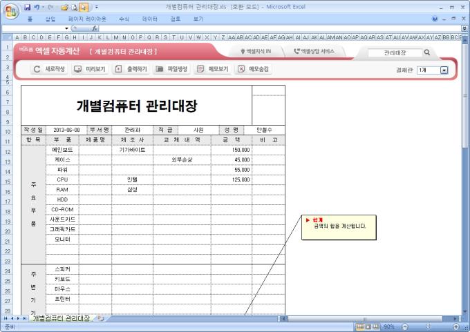This screenshot has height=332, width=470.
Task: Save the workbook using the quick access icon
Action: tap(27, 7)
